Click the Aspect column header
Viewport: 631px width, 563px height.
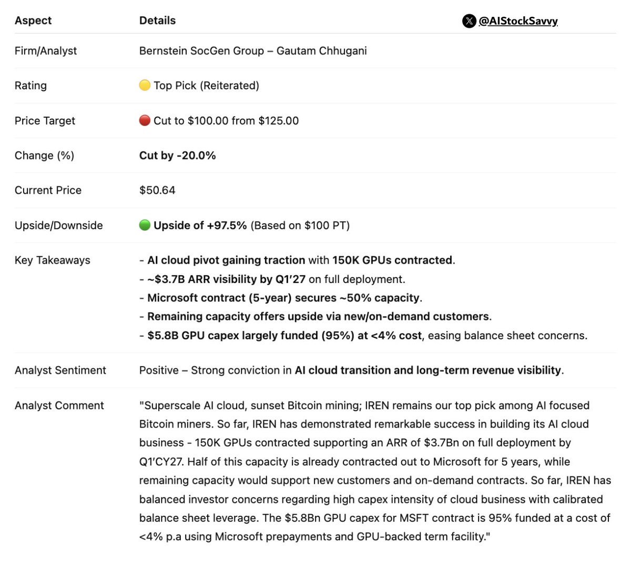point(33,20)
